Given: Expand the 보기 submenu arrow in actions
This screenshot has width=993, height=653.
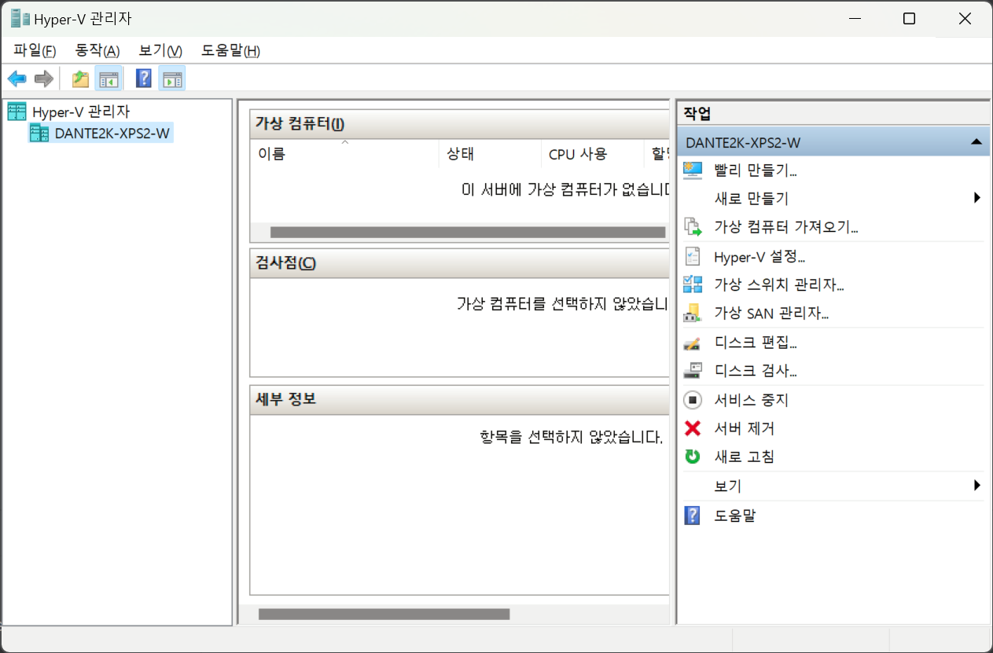Looking at the screenshot, I should (x=977, y=486).
